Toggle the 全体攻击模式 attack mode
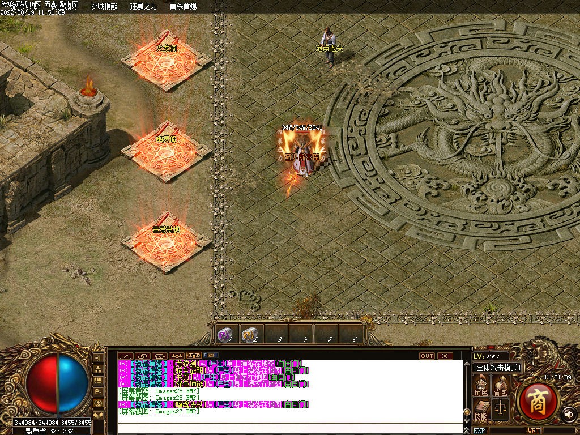Screen dimensions: 580x435 (x=497, y=368)
